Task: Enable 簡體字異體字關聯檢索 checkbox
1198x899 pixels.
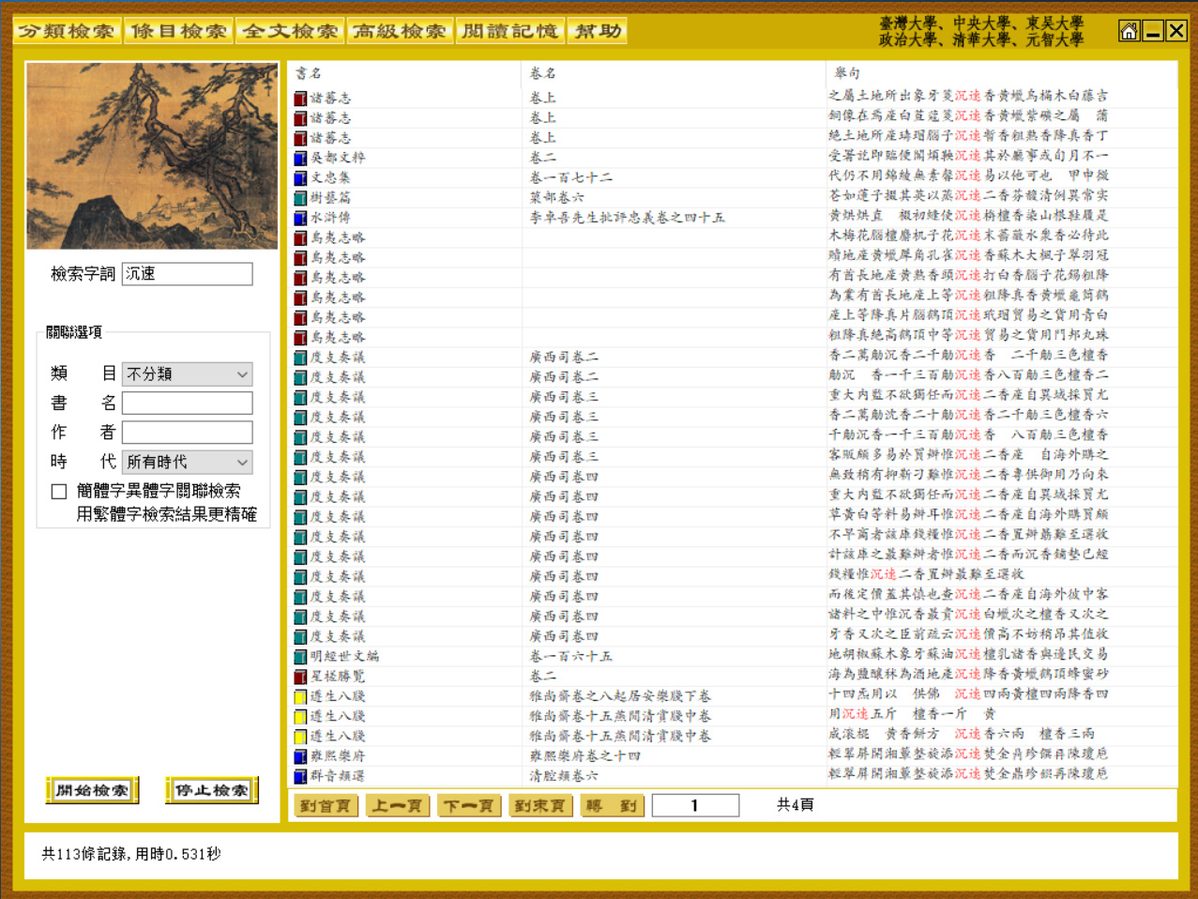Action: 59,492
